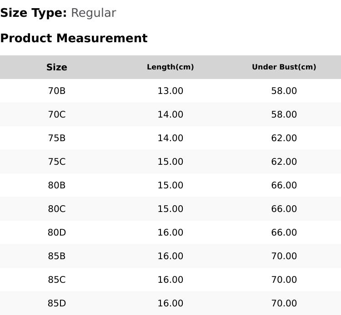The height and width of the screenshot is (315, 341).
Task: Click the Under Bust(cm) column header
Action: point(284,67)
